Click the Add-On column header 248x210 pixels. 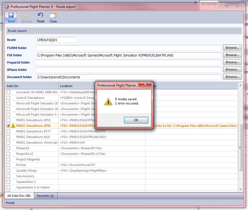32,86
